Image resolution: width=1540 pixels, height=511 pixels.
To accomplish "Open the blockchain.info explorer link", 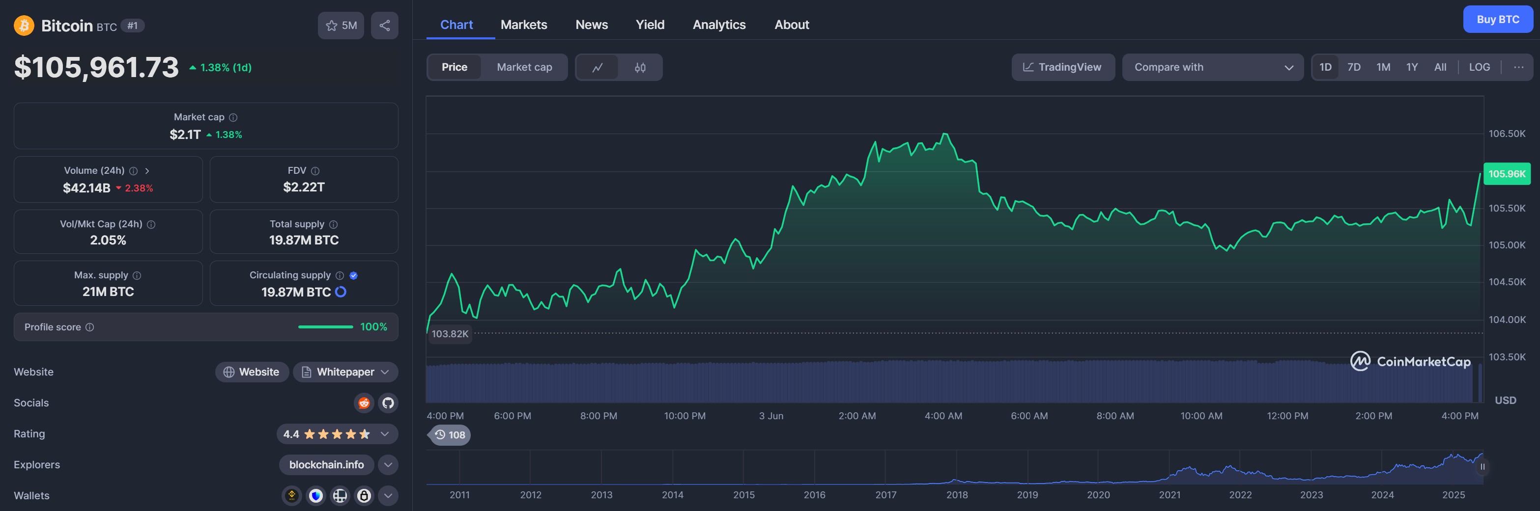I will coord(326,465).
